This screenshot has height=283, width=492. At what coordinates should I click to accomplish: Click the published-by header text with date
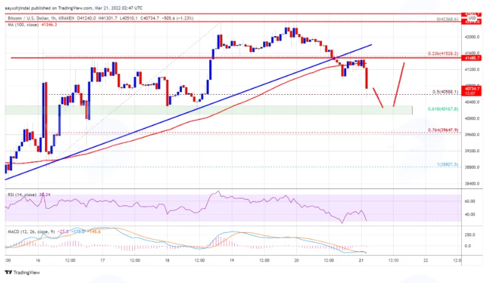click(74, 8)
